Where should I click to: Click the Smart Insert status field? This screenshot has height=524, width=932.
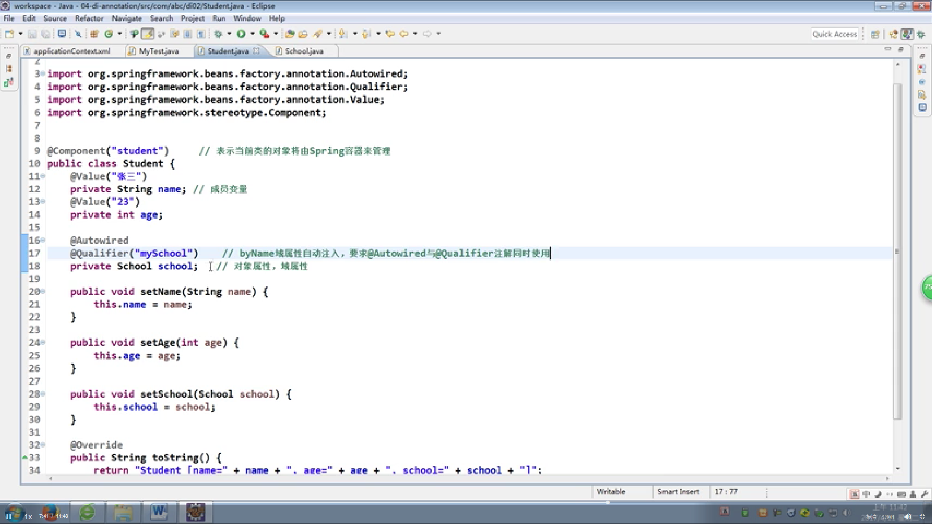pyautogui.click(x=678, y=491)
